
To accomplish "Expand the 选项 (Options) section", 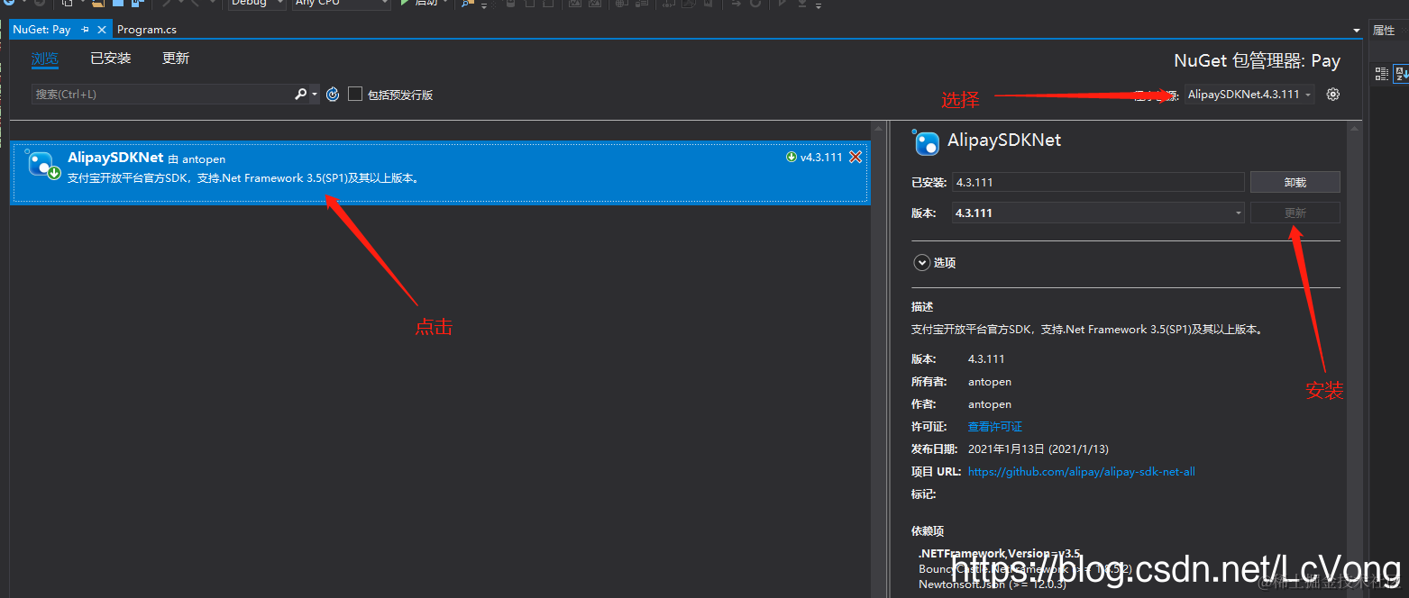I will point(921,263).
